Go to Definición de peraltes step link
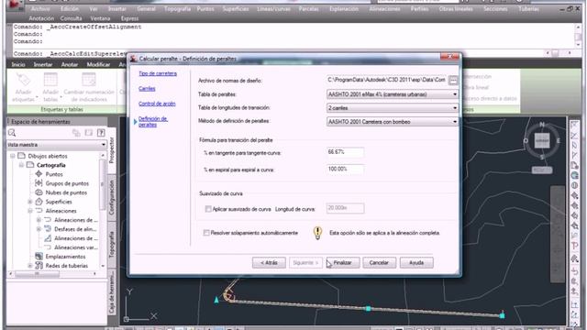The image size is (587, 330). pos(153,122)
